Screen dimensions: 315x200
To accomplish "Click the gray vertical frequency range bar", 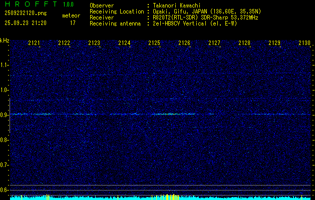I will click(10, 115).
